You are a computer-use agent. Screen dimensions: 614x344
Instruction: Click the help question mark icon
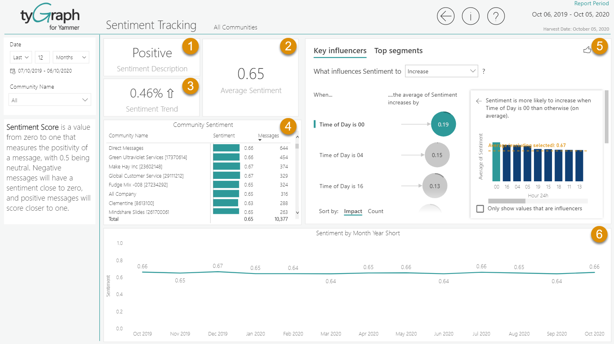[496, 16]
